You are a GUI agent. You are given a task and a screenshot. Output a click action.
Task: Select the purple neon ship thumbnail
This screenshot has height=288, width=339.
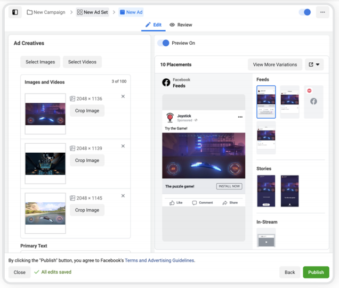(x=45, y=114)
